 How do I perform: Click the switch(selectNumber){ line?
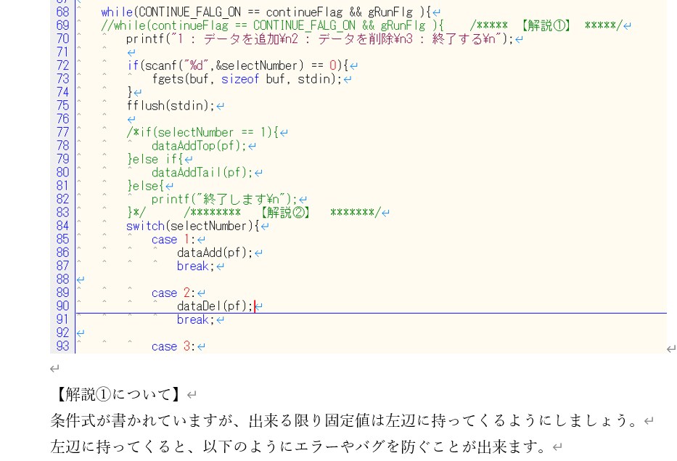(x=192, y=226)
